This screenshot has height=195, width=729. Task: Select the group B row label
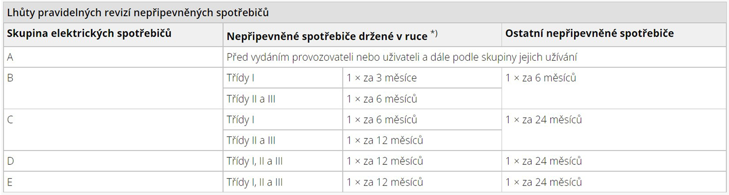click(10, 78)
